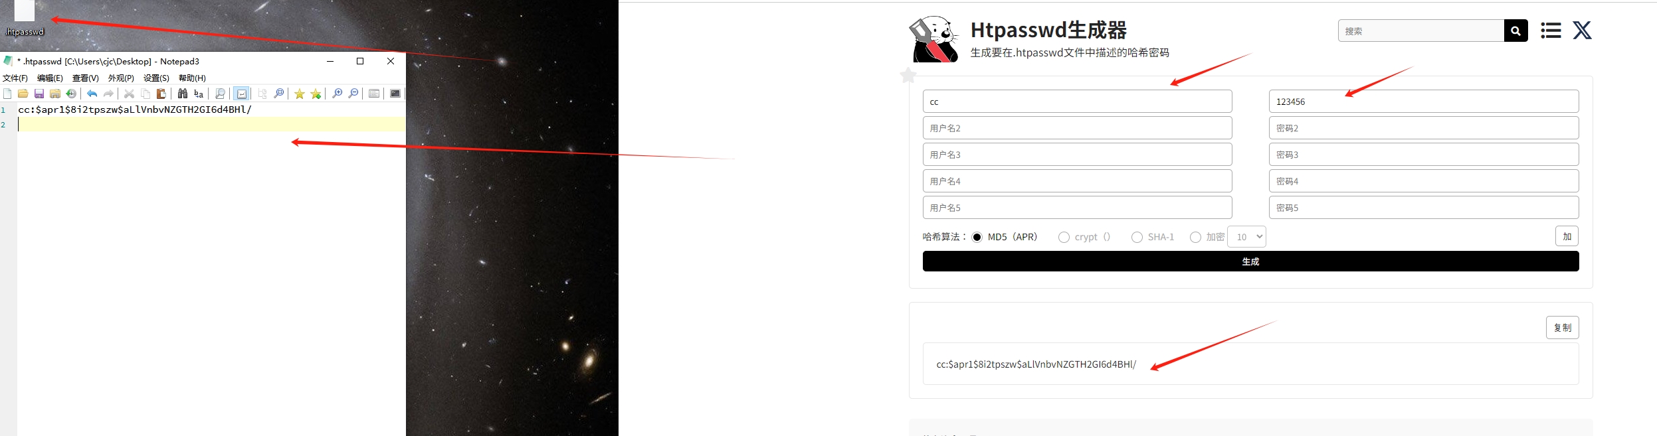This screenshot has height=436, width=1657.
Task: Save the file using the purple floppy icon
Action: 39,94
